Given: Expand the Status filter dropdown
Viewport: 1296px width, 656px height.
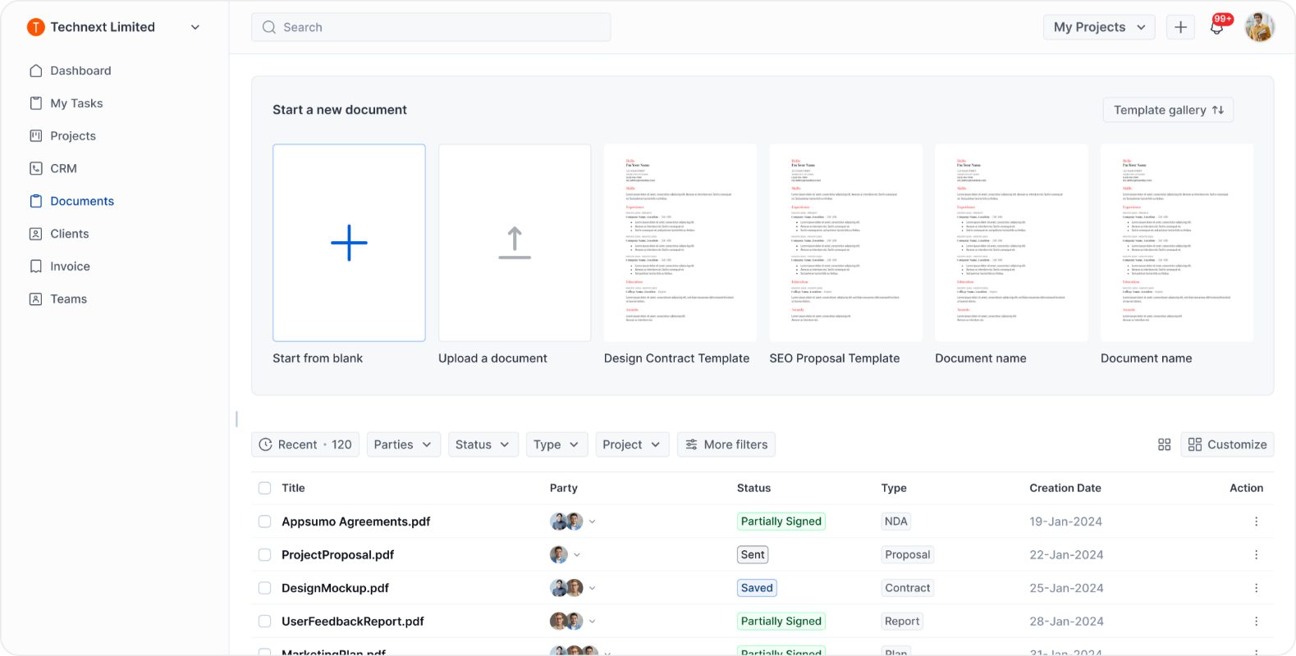Looking at the screenshot, I should tap(482, 444).
